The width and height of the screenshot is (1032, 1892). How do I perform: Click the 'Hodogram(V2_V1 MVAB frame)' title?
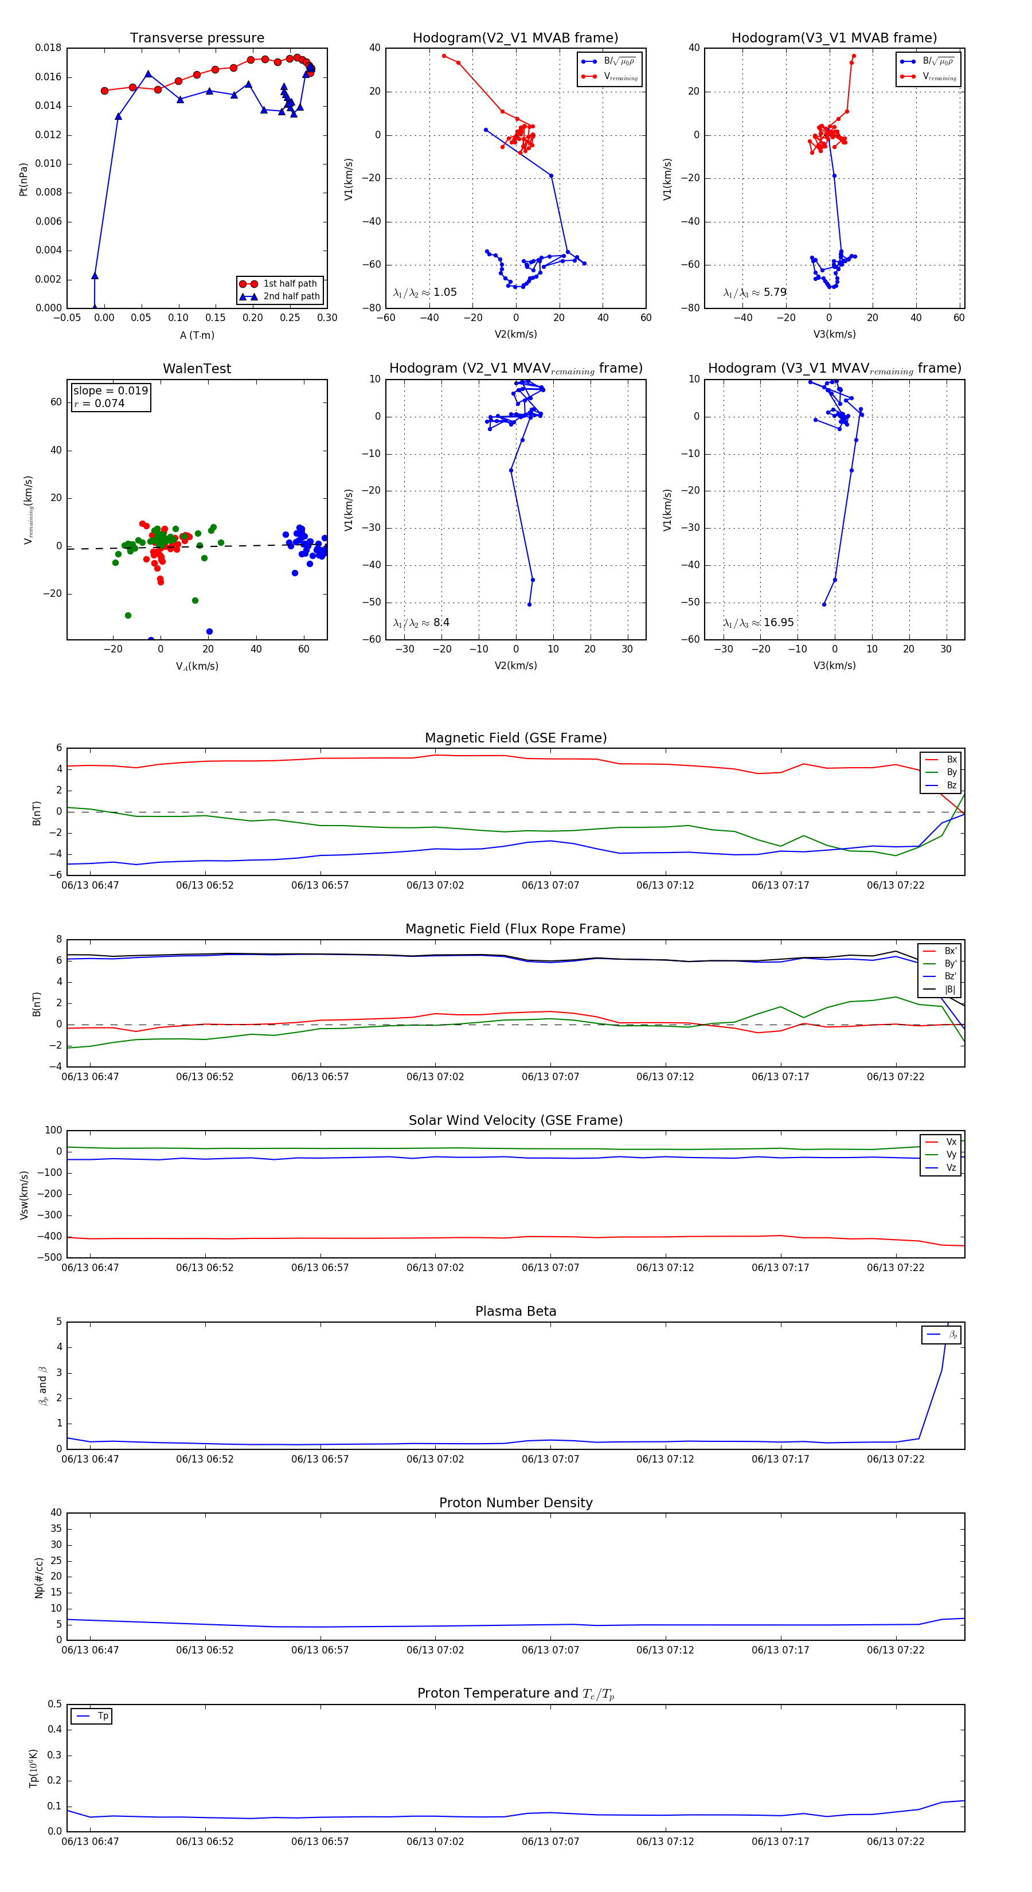point(515,38)
